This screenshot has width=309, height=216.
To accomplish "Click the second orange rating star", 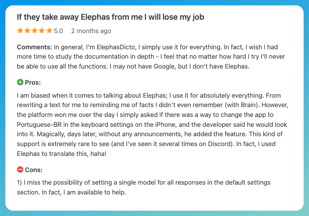I will (27, 31).
